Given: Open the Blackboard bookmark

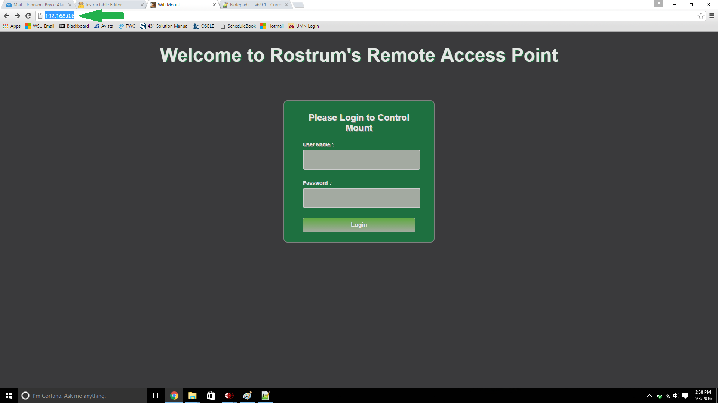Looking at the screenshot, I should pos(74,26).
